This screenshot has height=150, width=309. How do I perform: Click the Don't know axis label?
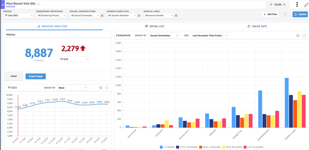click(x=131, y=134)
